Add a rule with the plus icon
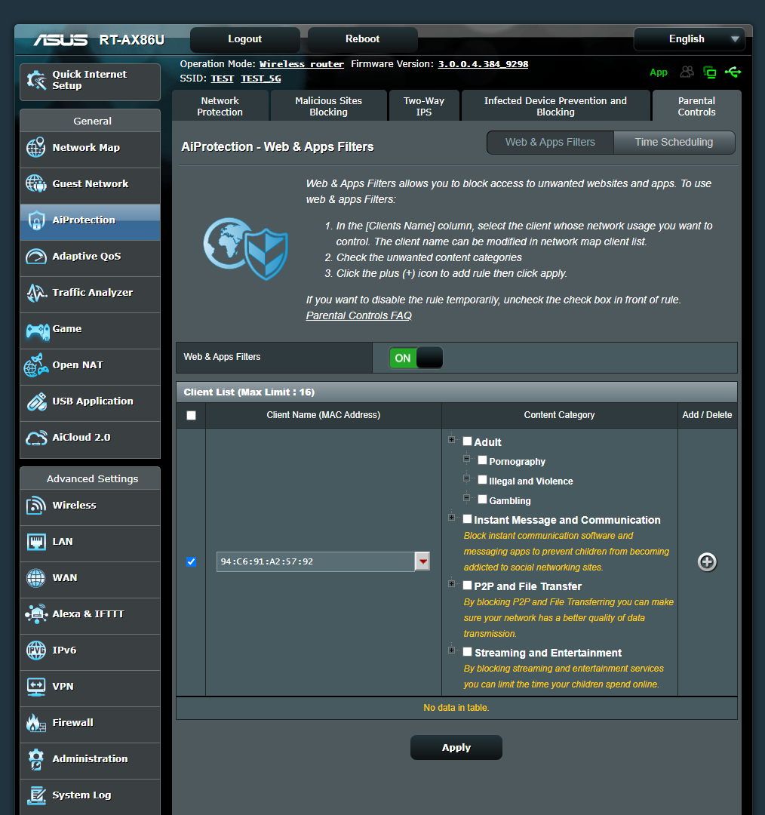Image resolution: width=765 pixels, height=815 pixels. [707, 561]
